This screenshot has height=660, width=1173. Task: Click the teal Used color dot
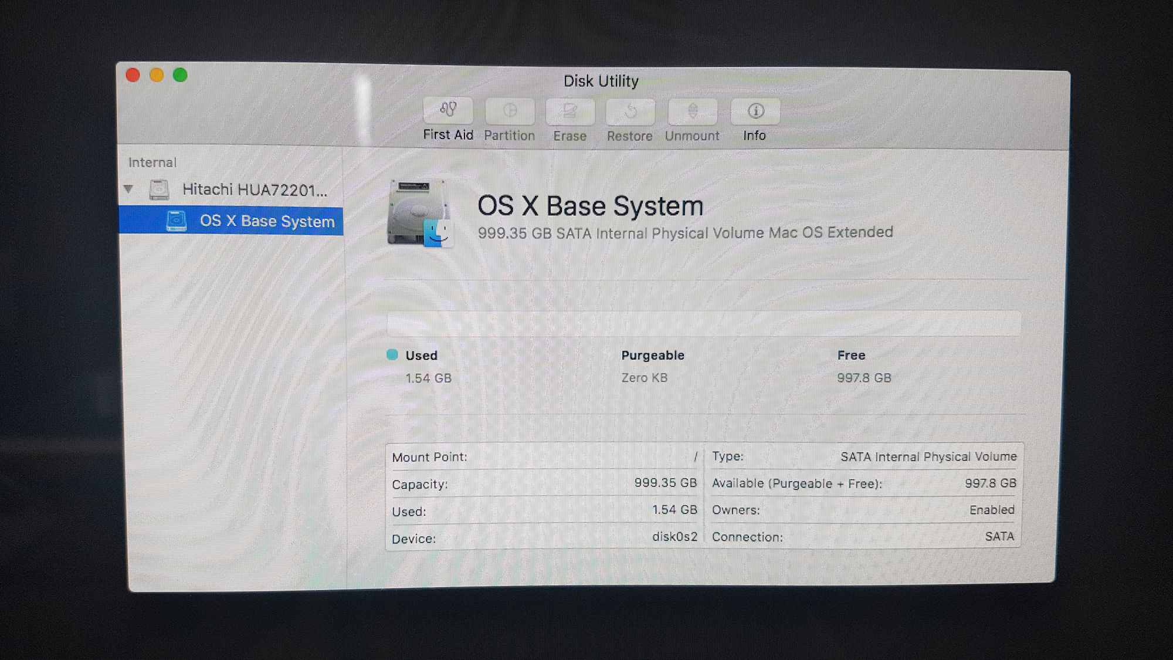(x=392, y=354)
